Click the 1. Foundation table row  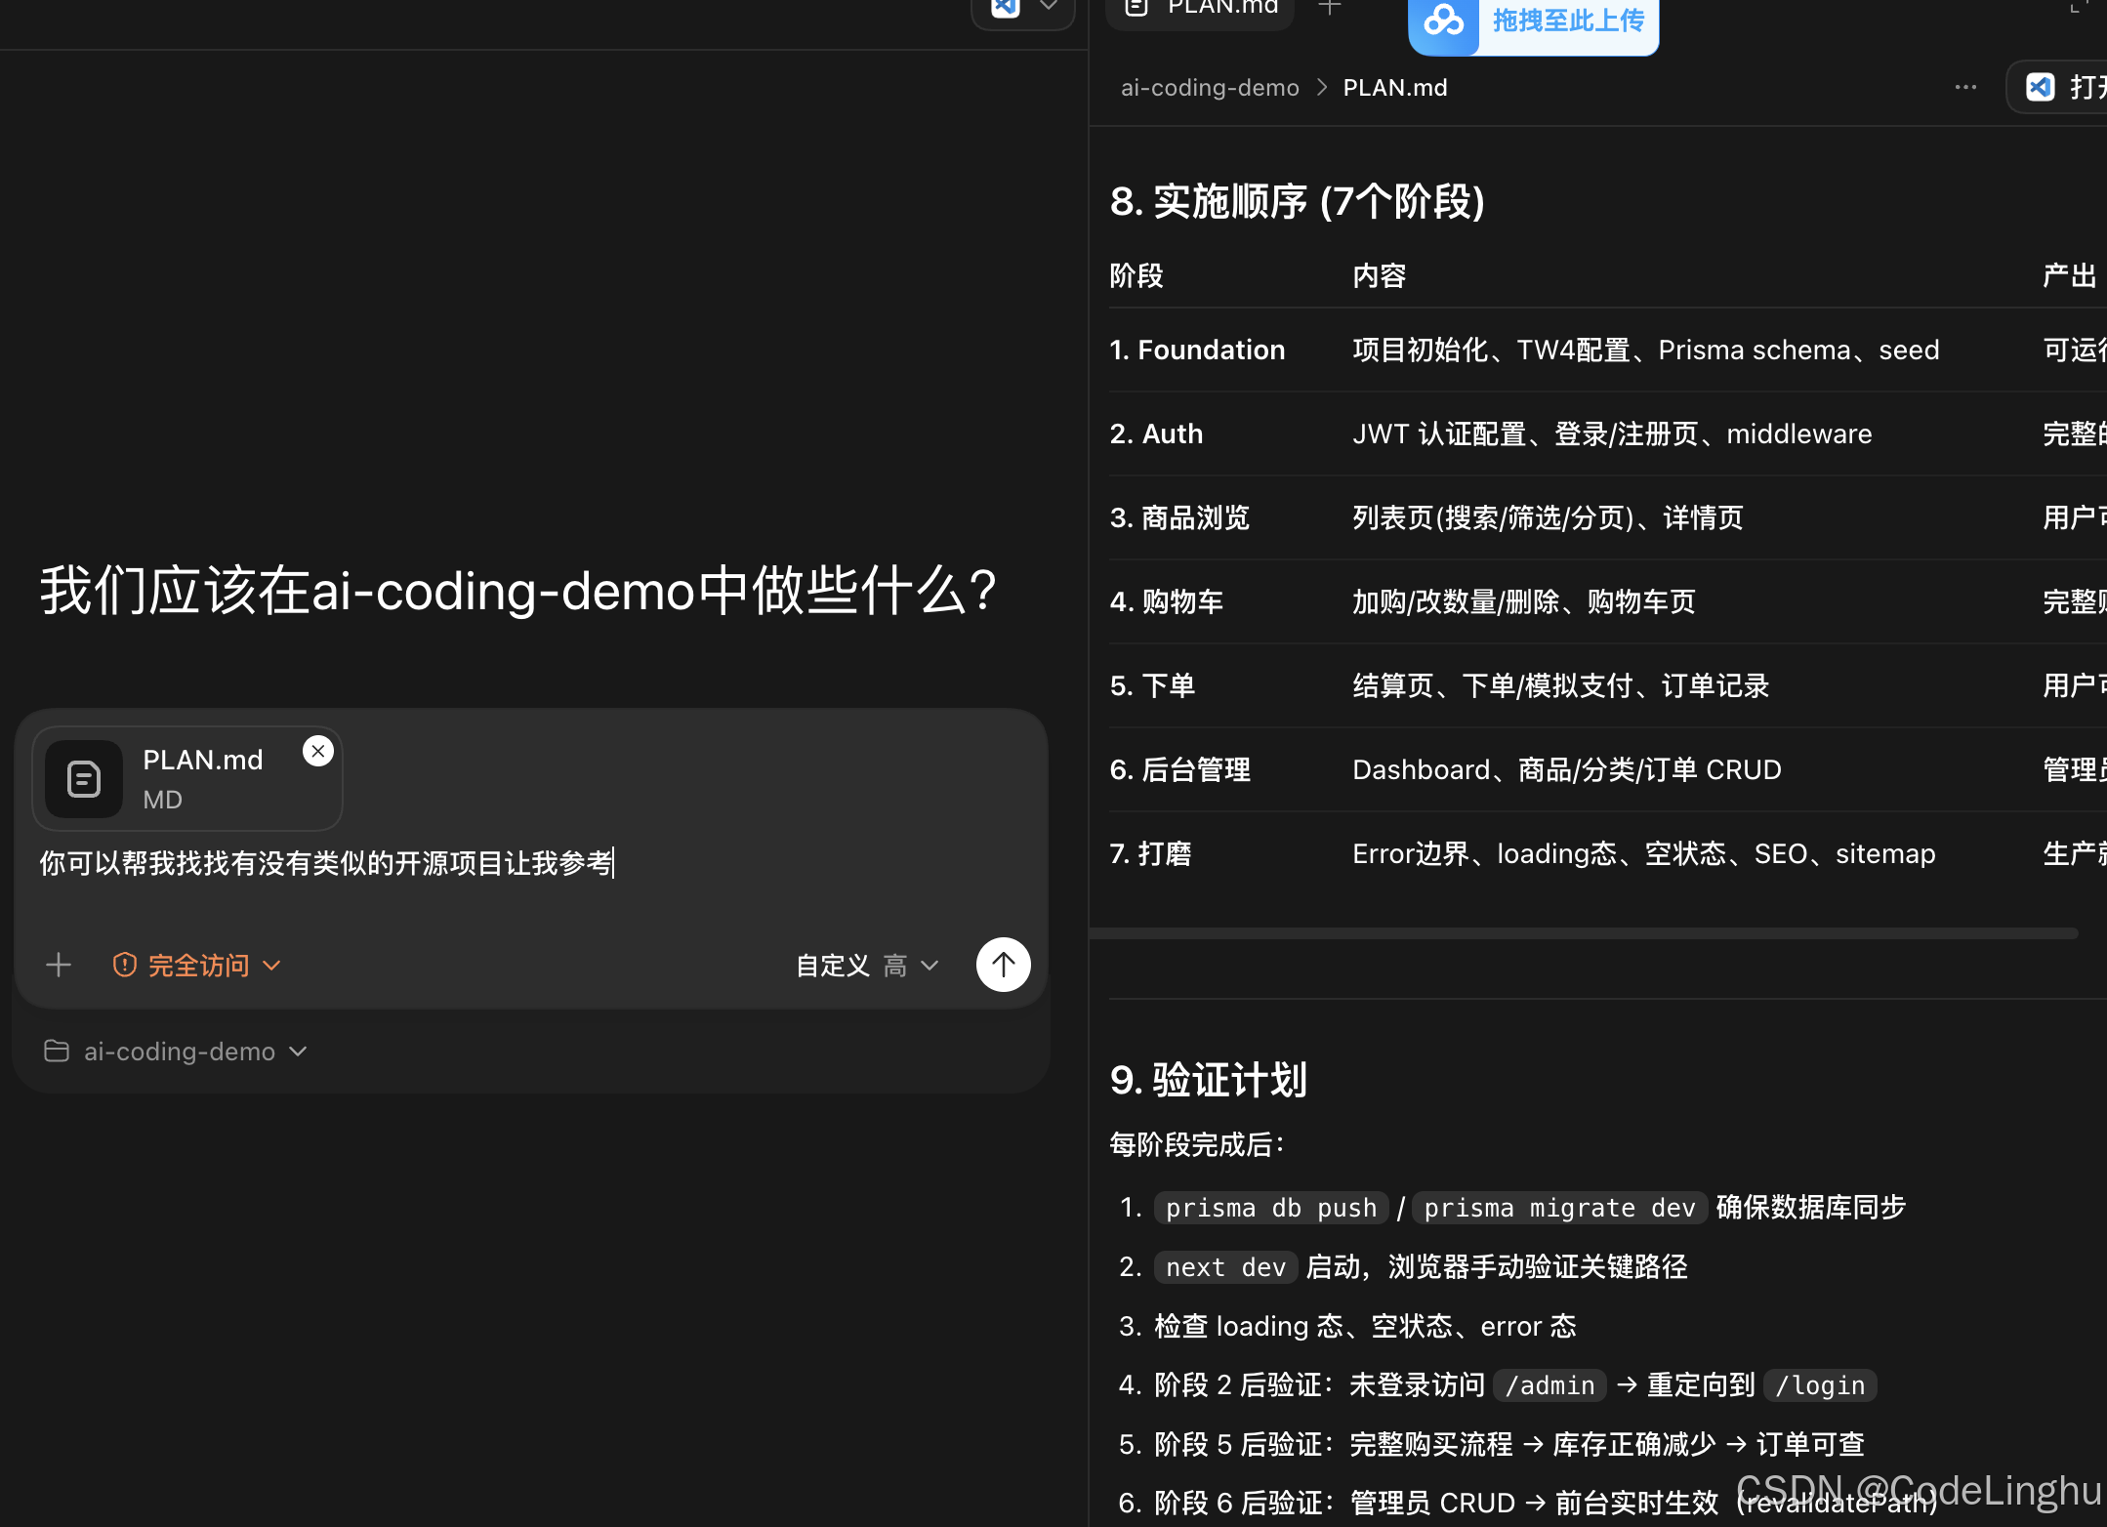point(1607,350)
